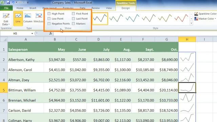
Task: Open the Sparkline Color picker
Action: pyautogui.click(x=205, y=14)
